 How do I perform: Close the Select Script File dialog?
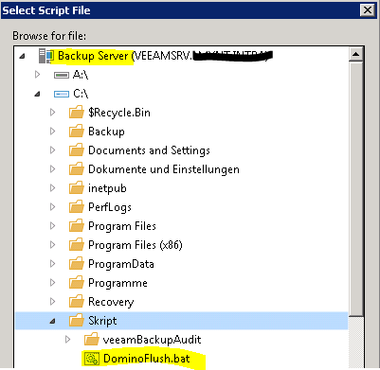coord(368,10)
